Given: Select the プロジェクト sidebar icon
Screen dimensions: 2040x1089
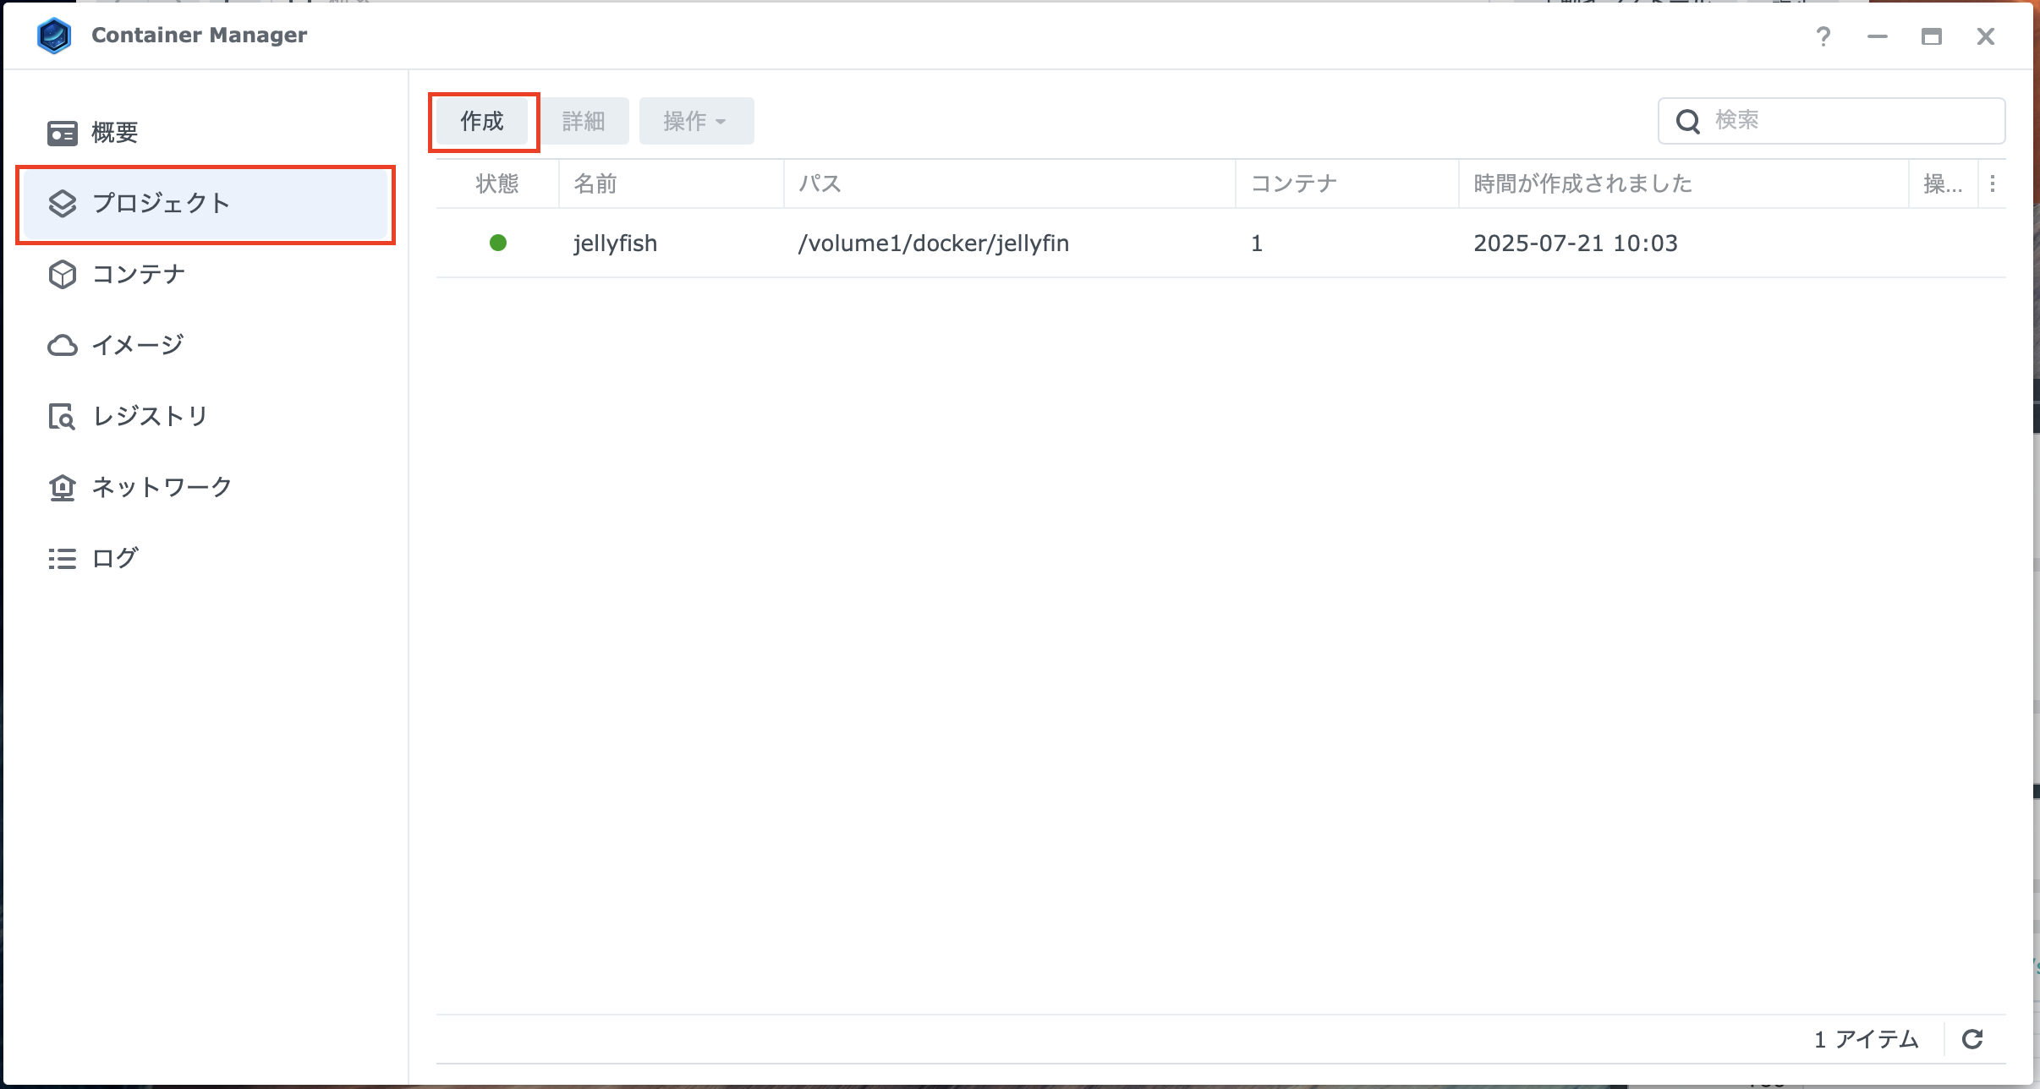Looking at the screenshot, I should 62,203.
